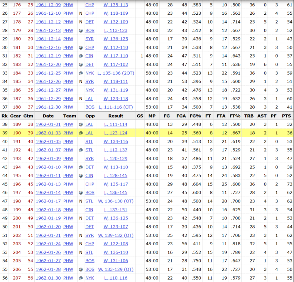
Task: Open the W, 122-108 result link
Action: click(116, 244)
